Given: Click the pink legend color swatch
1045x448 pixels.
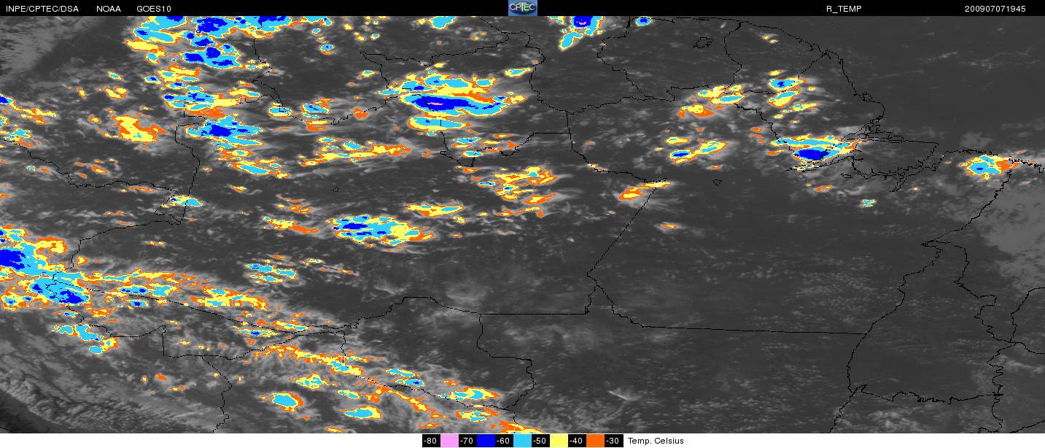Looking at the screenshot, I should tap(449, 441).
